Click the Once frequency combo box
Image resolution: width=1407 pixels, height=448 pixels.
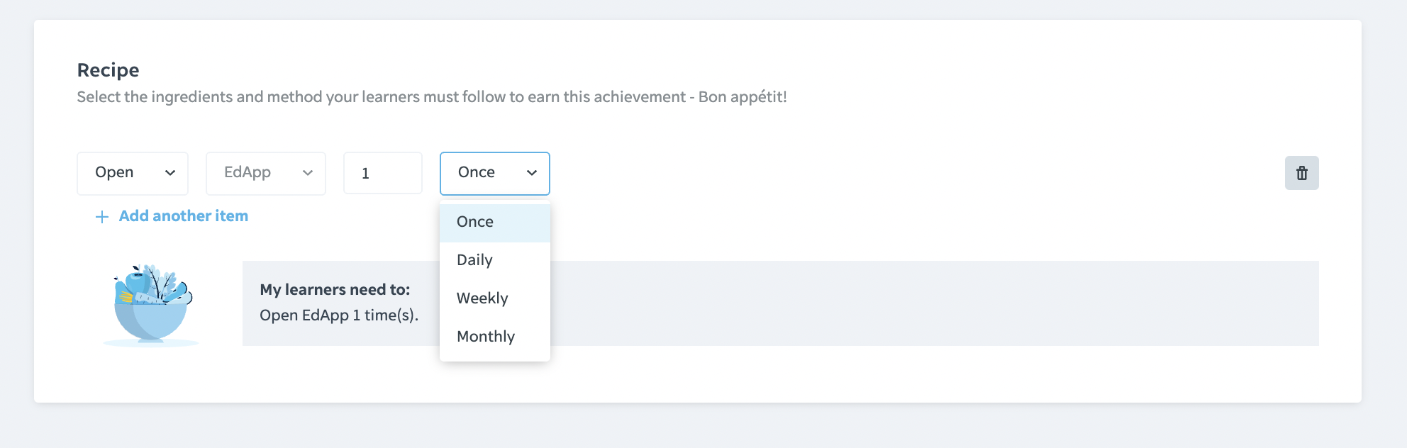(x=494, y=173)
